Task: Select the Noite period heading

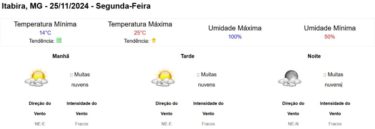Action: 314,56
